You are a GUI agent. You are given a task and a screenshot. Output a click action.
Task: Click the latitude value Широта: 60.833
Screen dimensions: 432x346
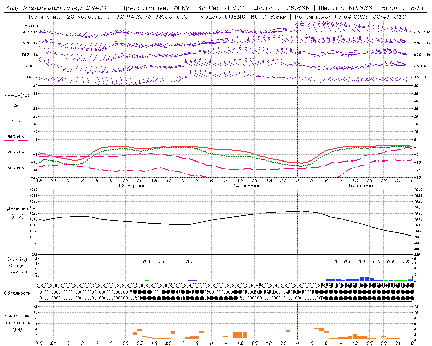(x=345, y=8)
